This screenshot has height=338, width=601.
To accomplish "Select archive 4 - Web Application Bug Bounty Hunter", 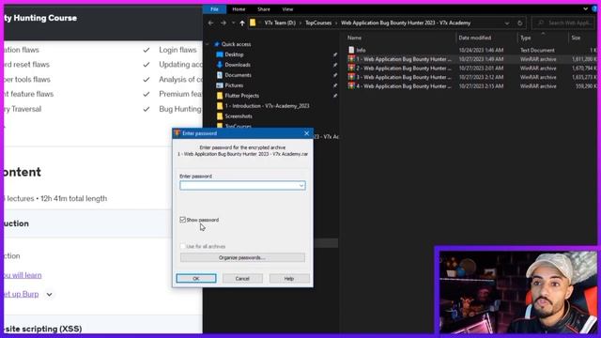I will click(404, 86).
